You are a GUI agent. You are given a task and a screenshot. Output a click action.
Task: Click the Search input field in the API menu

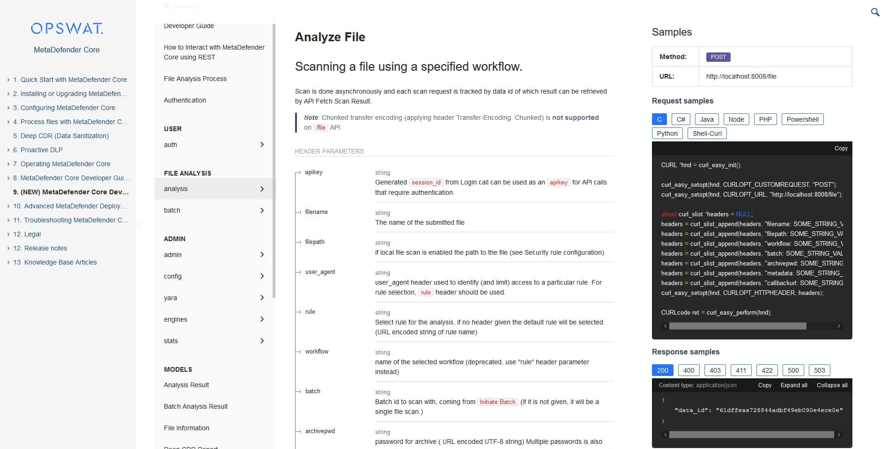pos(215,6)
